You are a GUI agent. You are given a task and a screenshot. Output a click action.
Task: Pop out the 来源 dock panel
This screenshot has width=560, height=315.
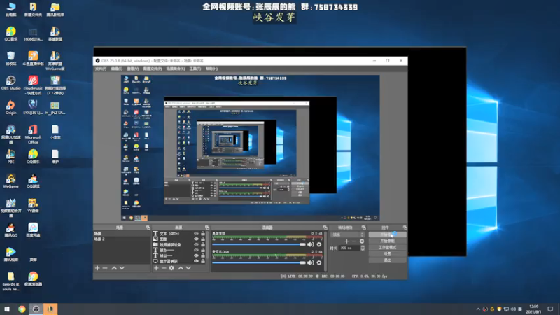pyautogui.click(x=206, y=227)
